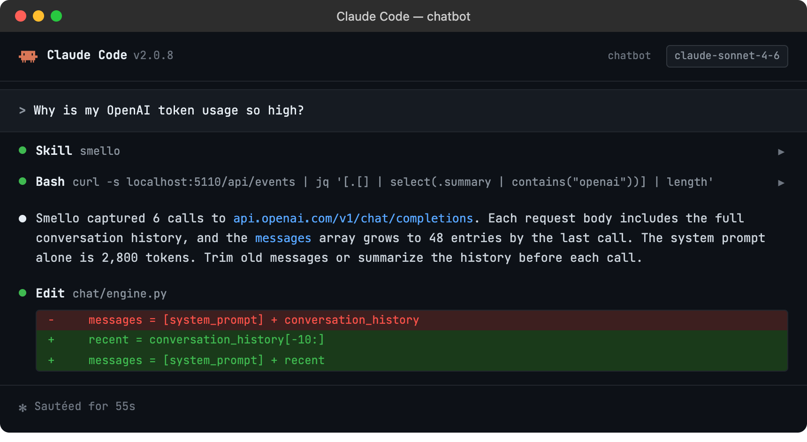Expand the Skill smello row arrow

781,152
